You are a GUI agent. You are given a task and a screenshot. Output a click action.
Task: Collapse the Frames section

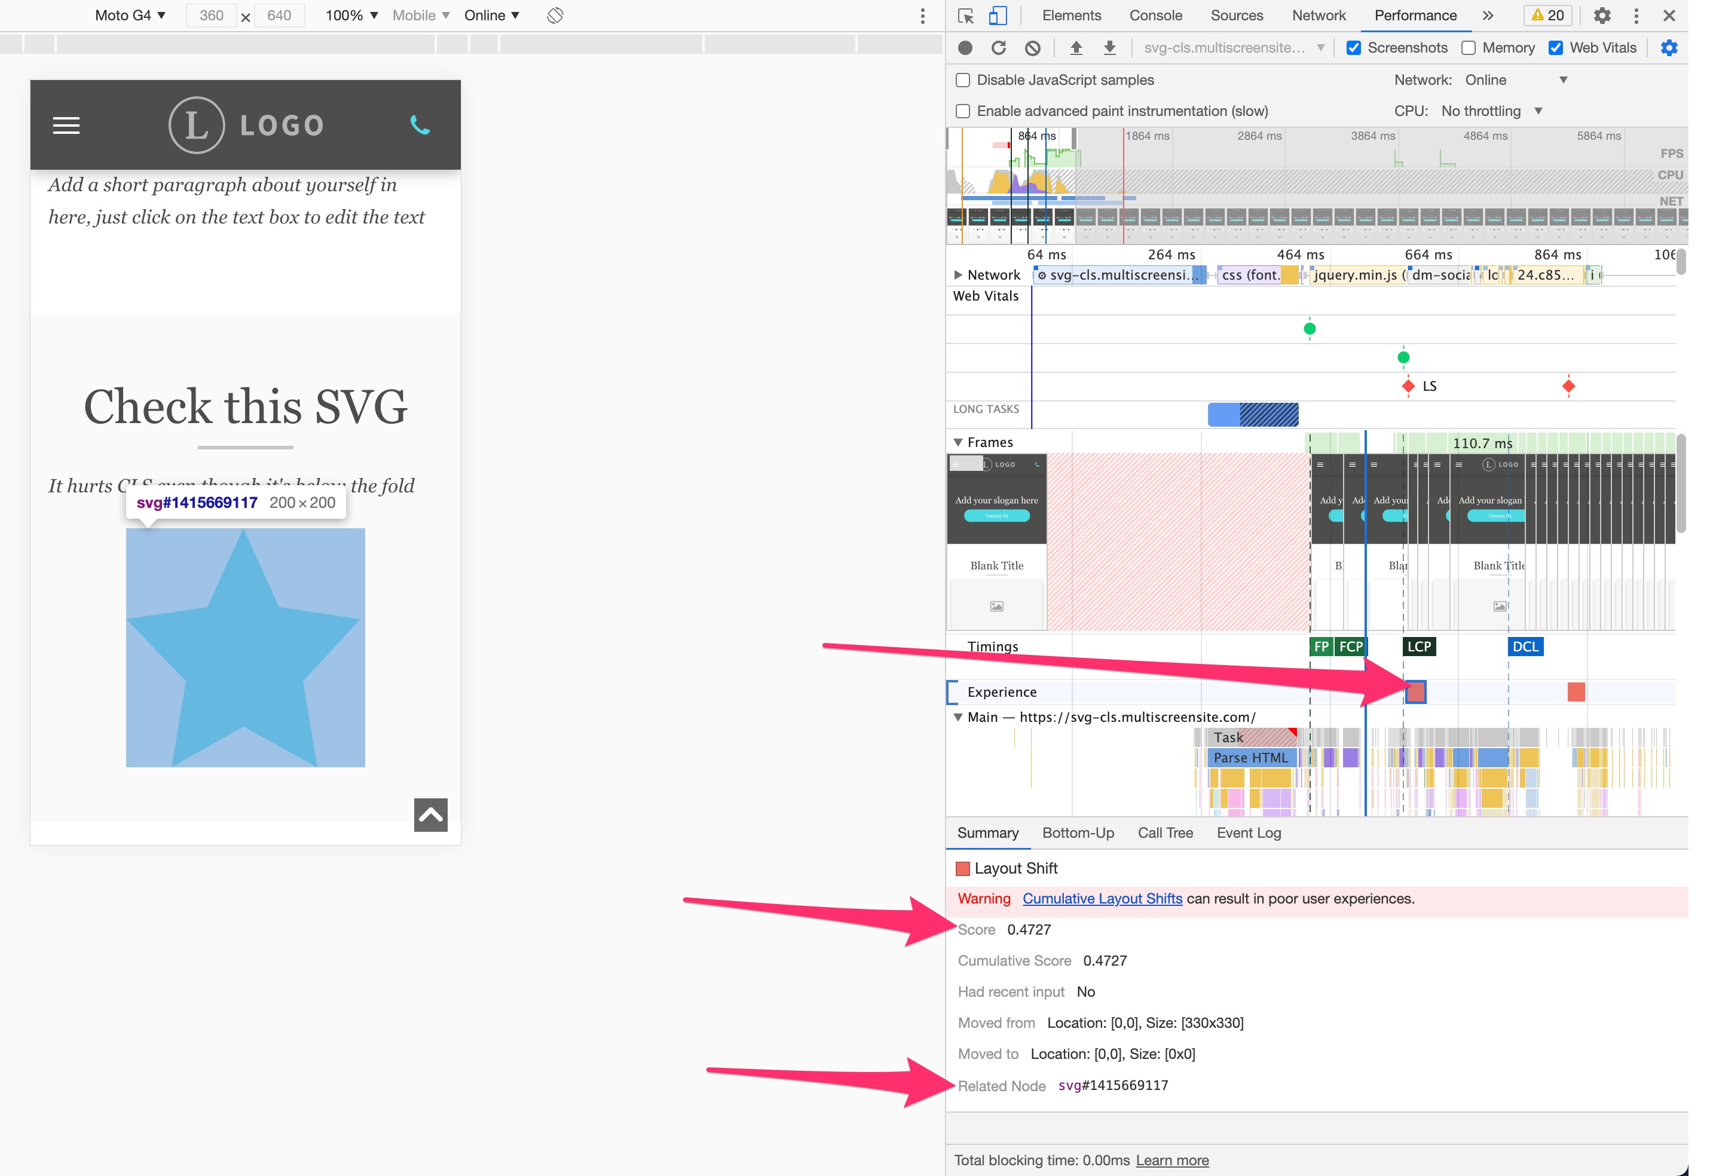[958, 442]
